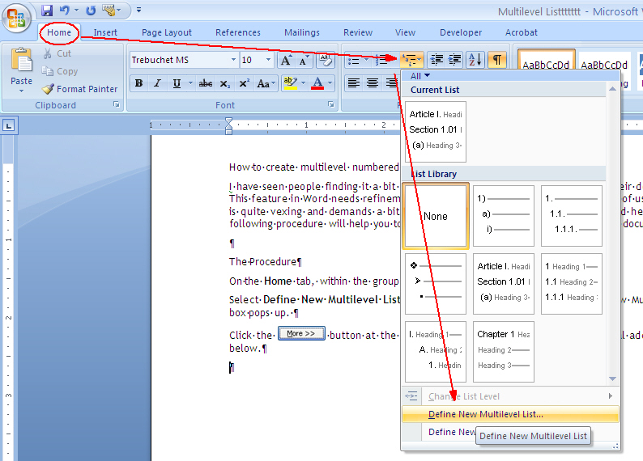The image size is (643, 461).
Task: Open the font color dropdown arrow
Action: click(x=330, y=83)
